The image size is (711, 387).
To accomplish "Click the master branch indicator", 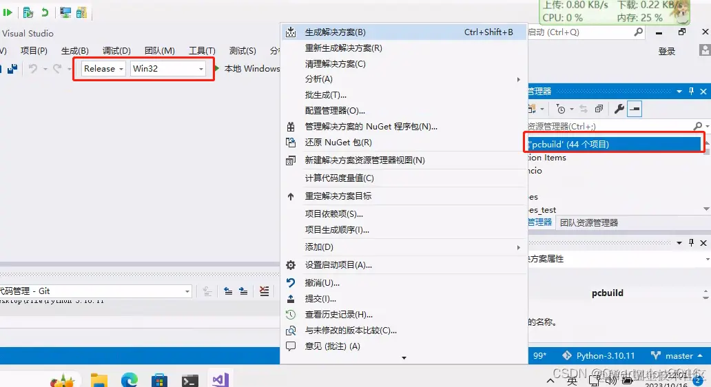I will click(x=676, y=356).
